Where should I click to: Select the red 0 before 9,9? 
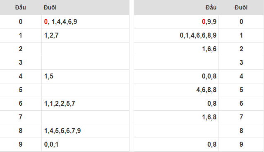tap(204, 22)
